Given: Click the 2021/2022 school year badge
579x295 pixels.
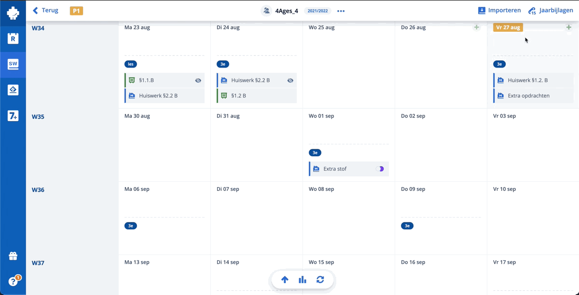Looking at the screenshot, I should 317,11.
